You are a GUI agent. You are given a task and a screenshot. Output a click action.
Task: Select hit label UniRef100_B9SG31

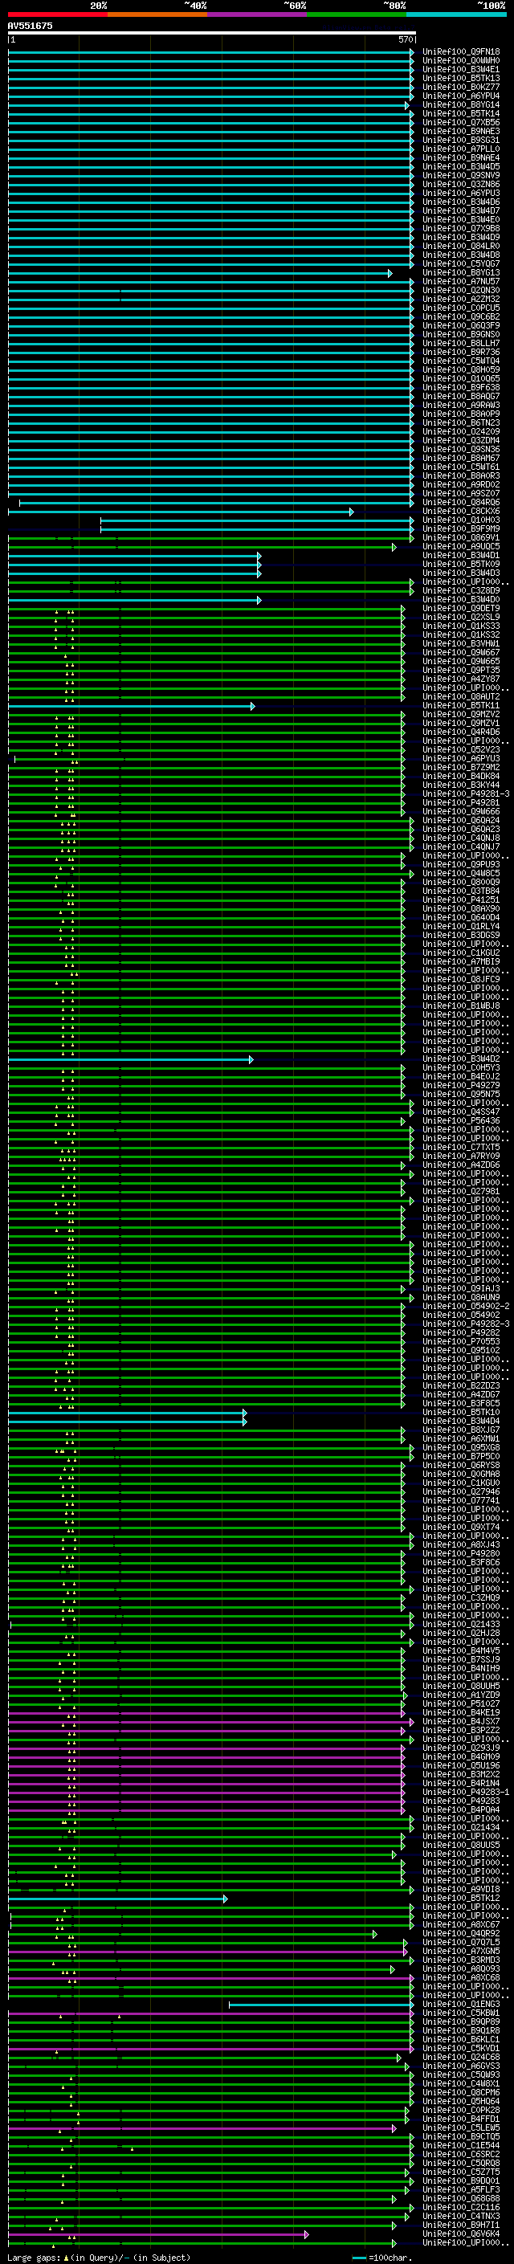coord(460,140)
